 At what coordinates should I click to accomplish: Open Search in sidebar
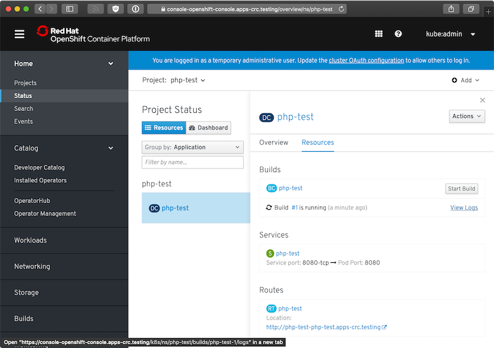coord(23,109)
